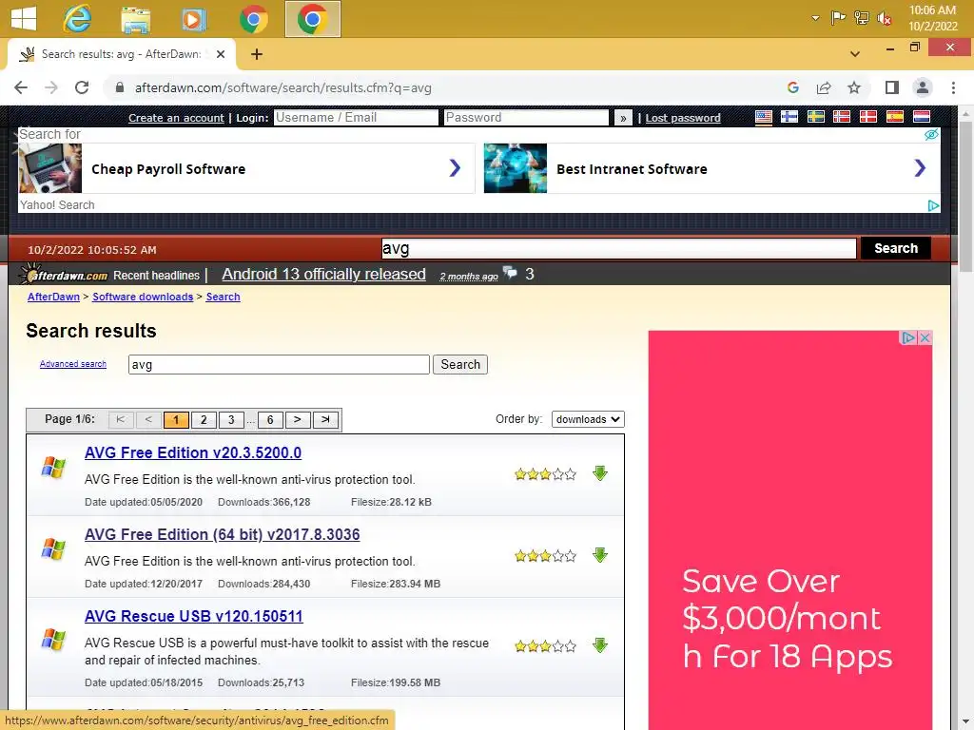Open Chrome profile avatar

point(923,87)
